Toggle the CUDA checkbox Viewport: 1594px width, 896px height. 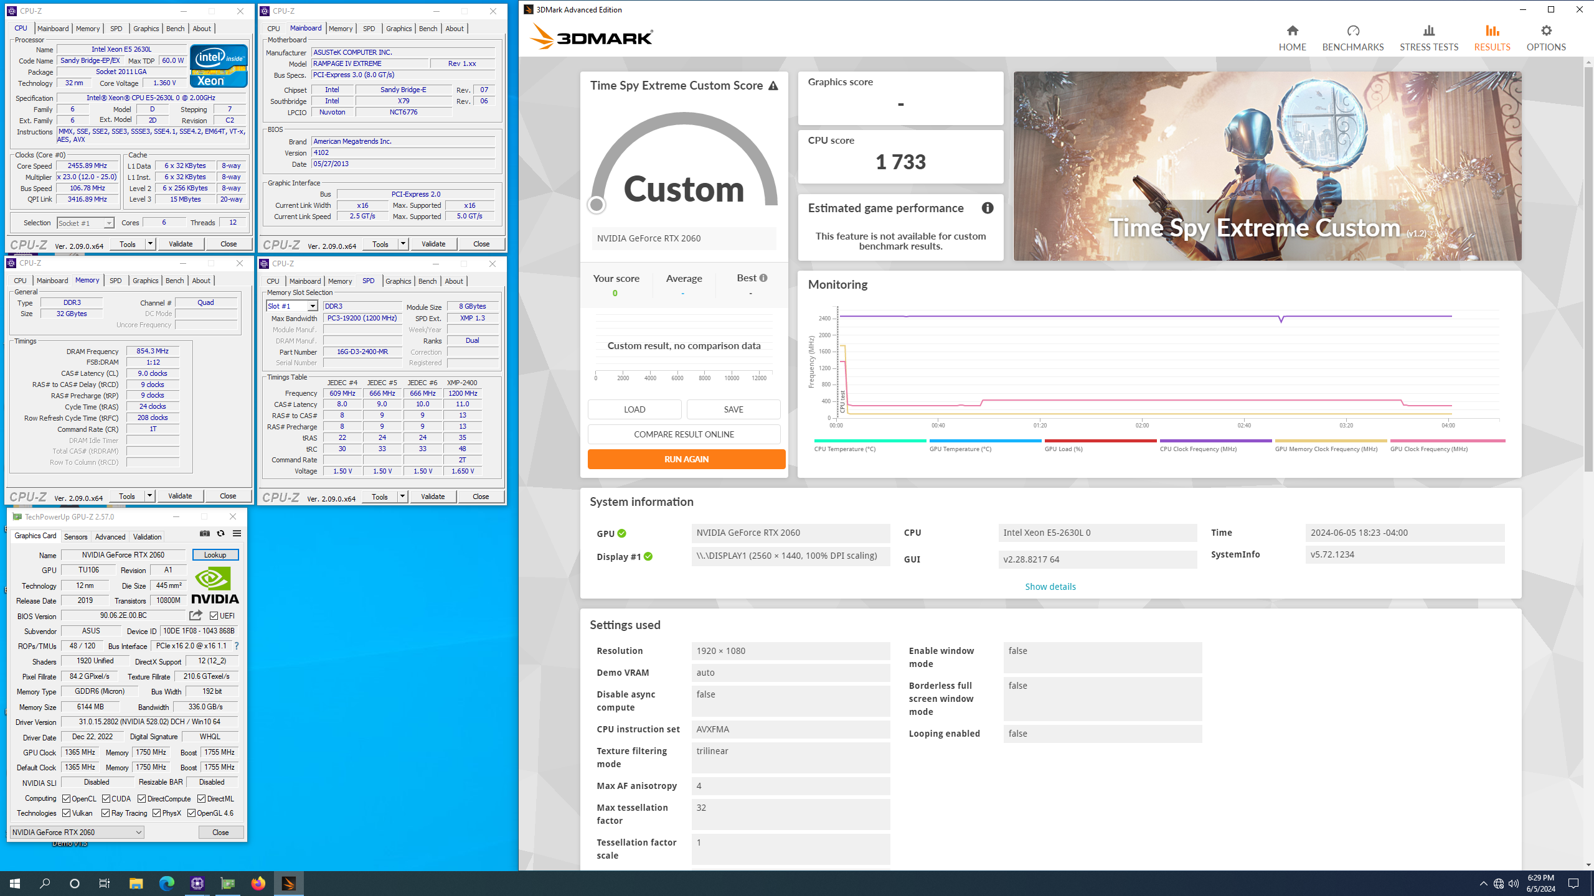tap(106, 799)
